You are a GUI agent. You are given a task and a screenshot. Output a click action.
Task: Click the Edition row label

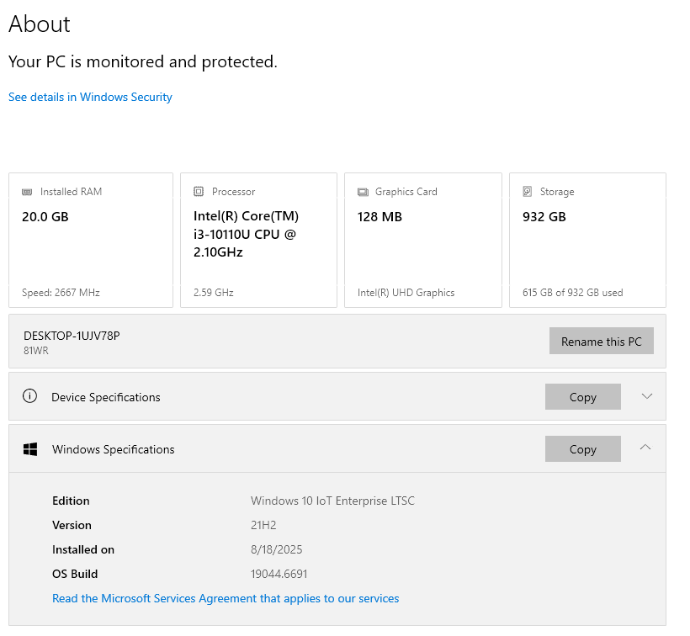(x=71, y=501)
